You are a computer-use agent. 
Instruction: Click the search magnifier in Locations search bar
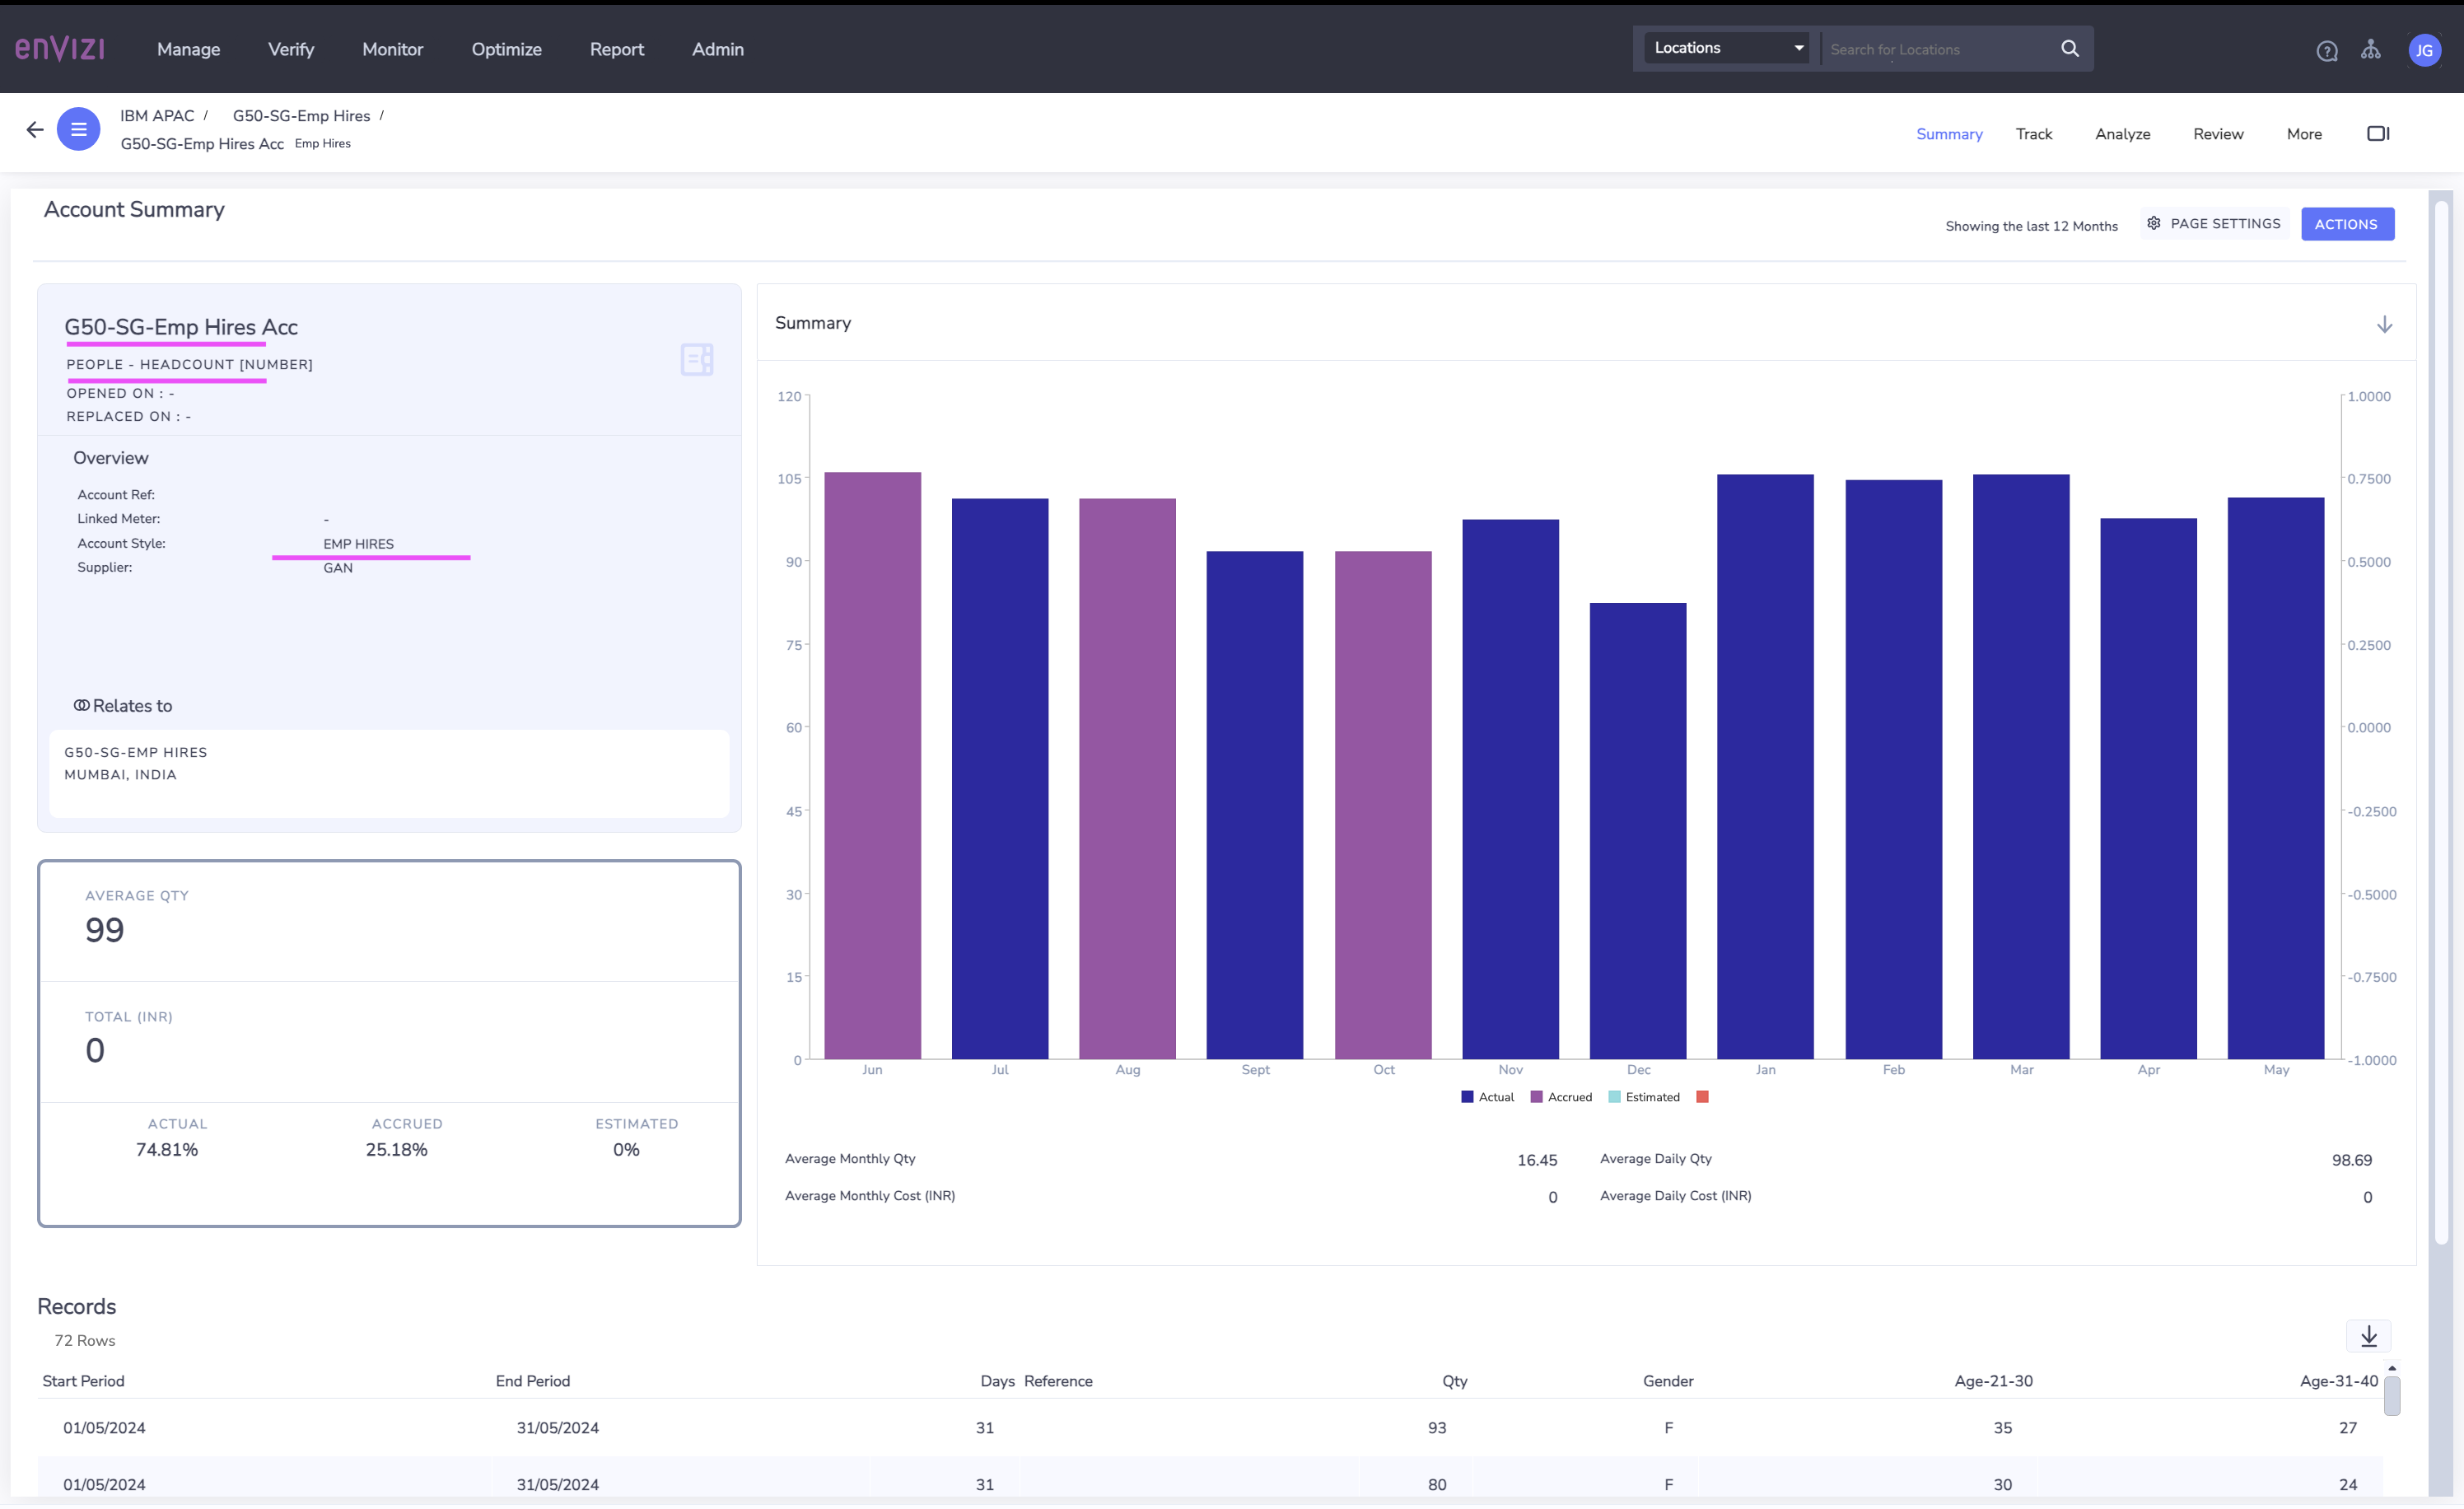point(2069,48)
